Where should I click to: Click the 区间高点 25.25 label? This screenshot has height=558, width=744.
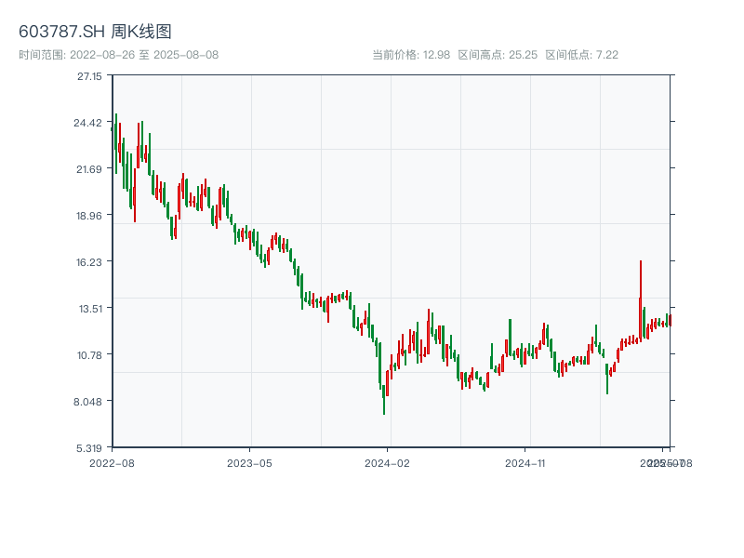point(498,55)
